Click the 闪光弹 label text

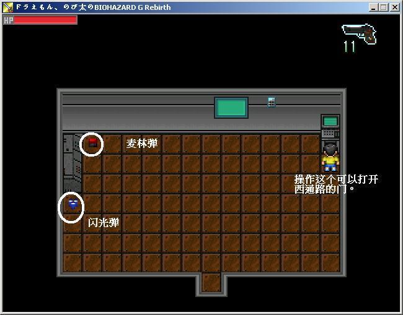coord(104,223)
